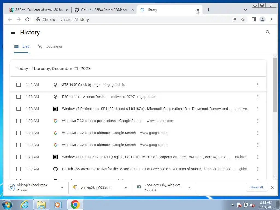Click the Chrome taskbar button
The height and width of the screenshot is (210, 280).
pyautogui.click(x=75, y=205)
